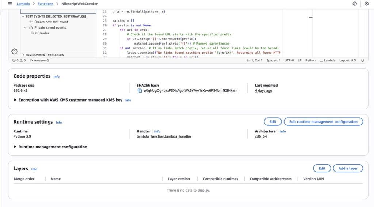The width and height of the screenshot is (374, 207).
Task: Collapse Private saved events folder
Action: pos(25,27)
